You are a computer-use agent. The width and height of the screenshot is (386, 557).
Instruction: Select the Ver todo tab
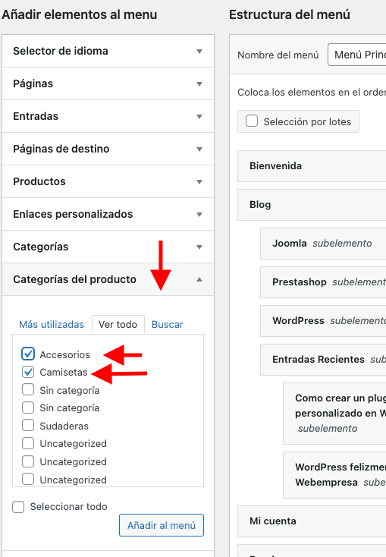point(118,324)
